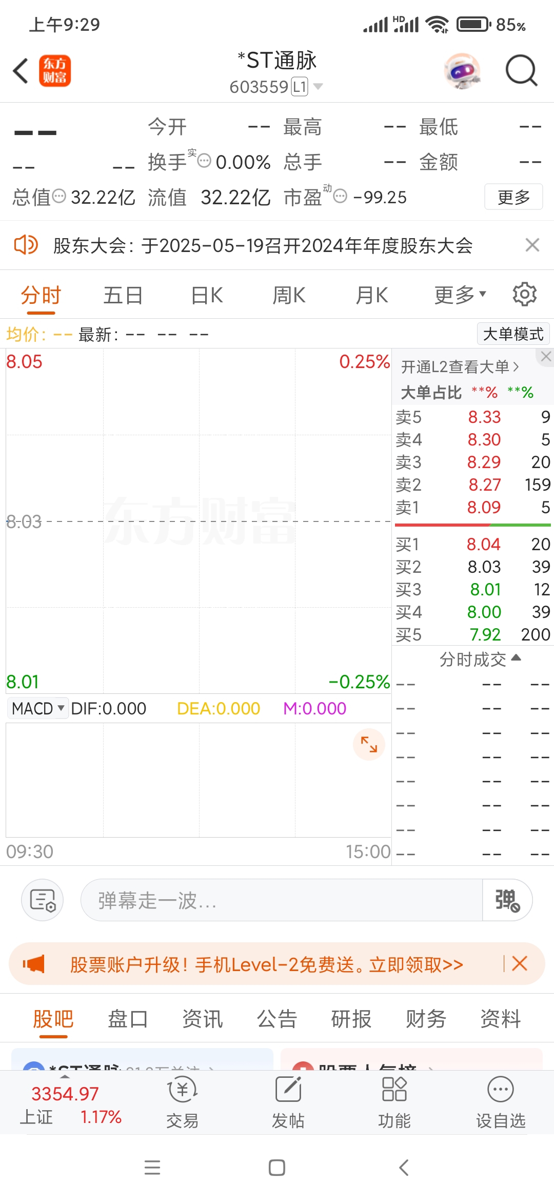Tap the 交易 trade icon
554x1201 pixels.
click(183, 1102)
